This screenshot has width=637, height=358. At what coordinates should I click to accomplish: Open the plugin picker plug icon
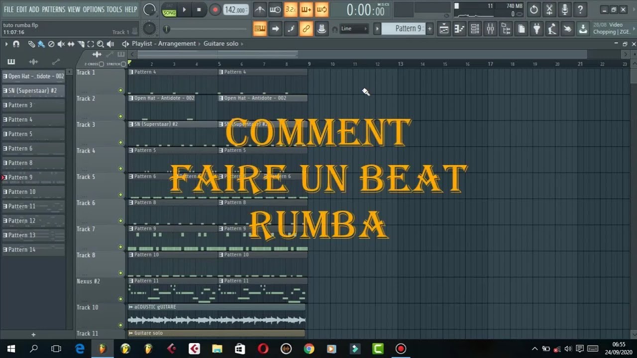pyautogui.click(x=536, y=29)
